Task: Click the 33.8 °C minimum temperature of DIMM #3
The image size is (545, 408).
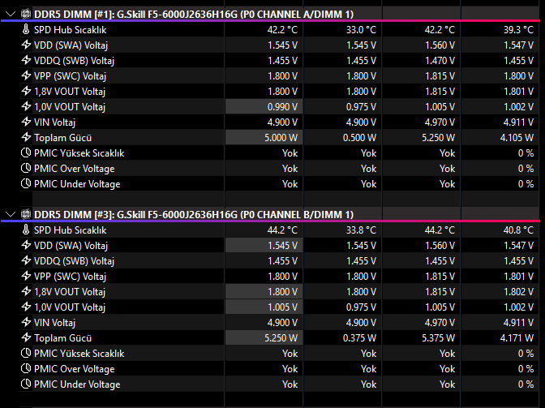Action: click(361, 230)
